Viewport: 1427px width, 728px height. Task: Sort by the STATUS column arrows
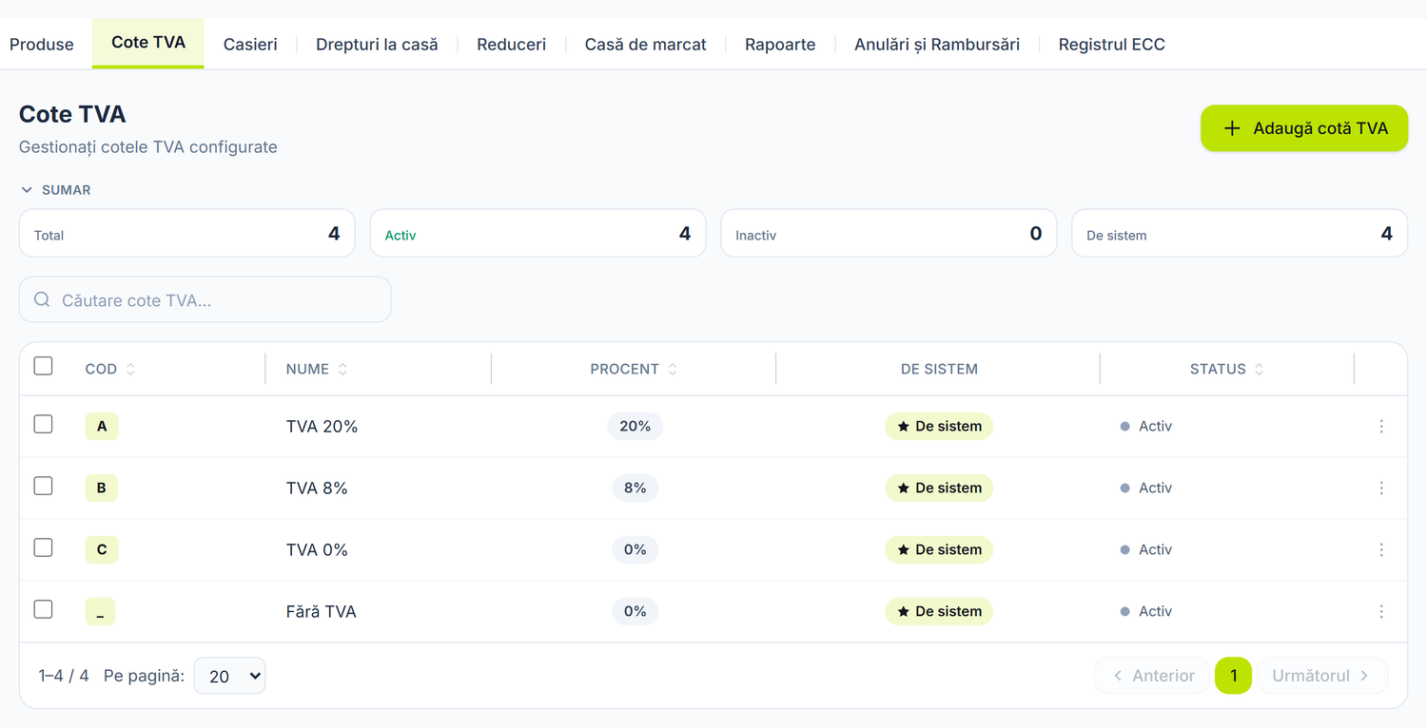(x=1259, y=370)
